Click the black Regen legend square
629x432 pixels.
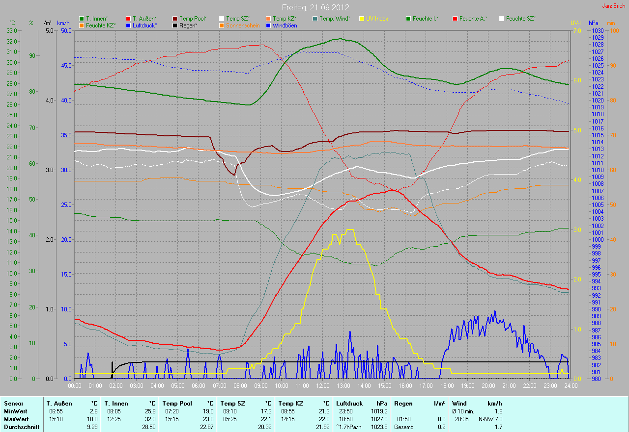(175, 25)
